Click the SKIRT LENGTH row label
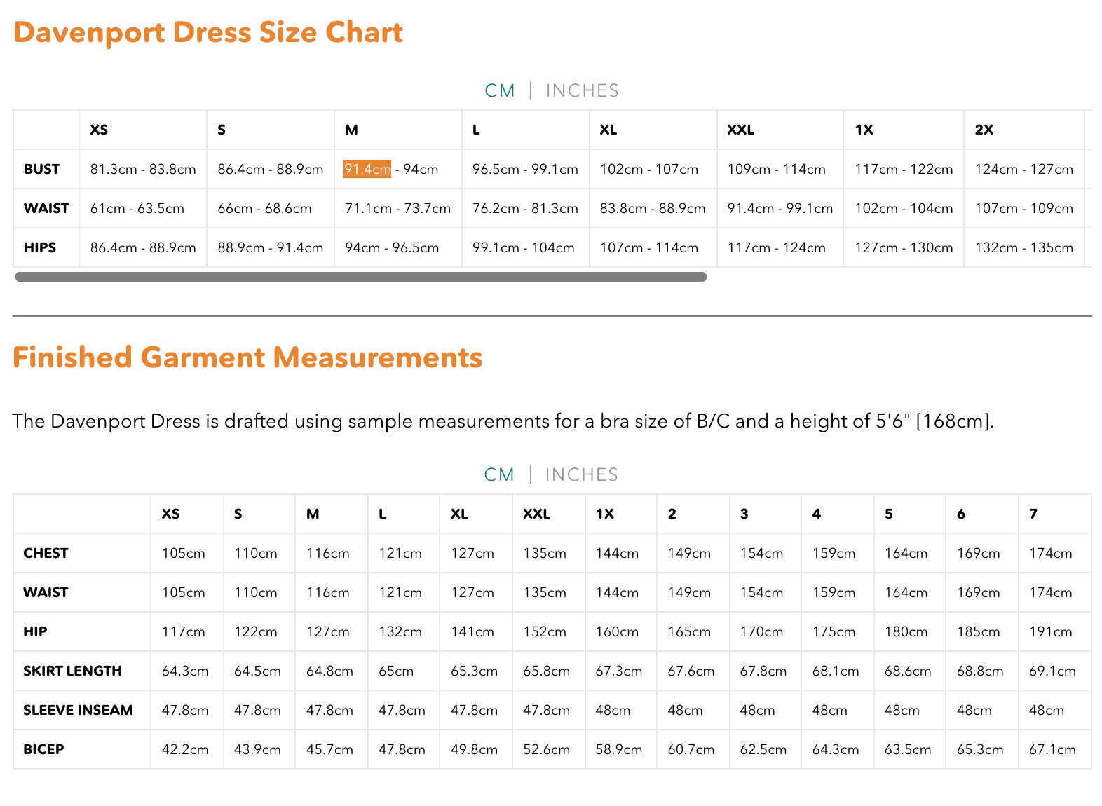 pyautogui.click(x=72, y=671)
